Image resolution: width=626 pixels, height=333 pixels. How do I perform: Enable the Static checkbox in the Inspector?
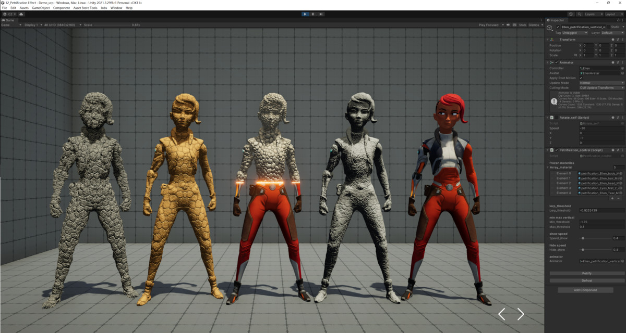tap(609, 27)
